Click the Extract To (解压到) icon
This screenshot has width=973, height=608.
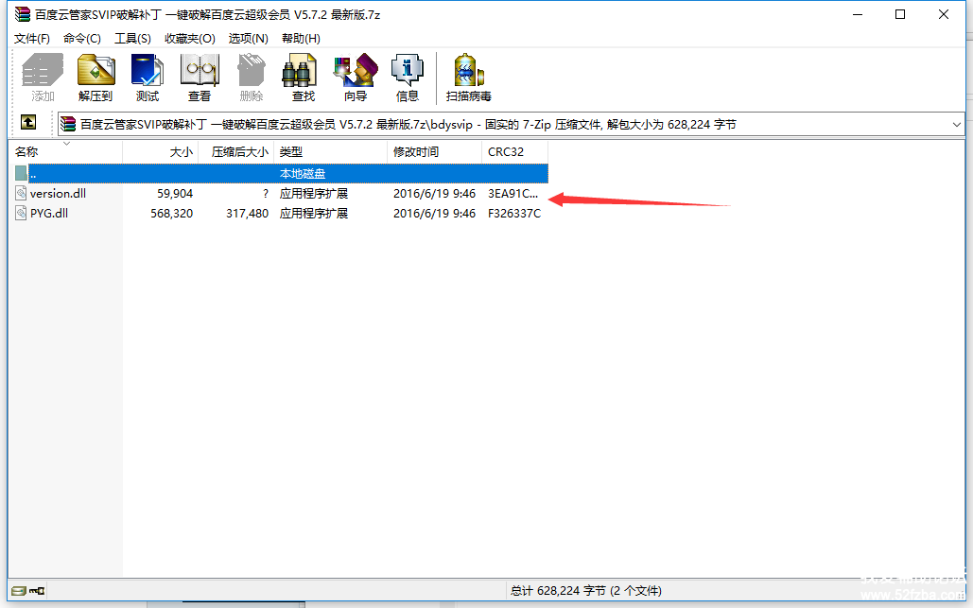(x=96, y=78)
